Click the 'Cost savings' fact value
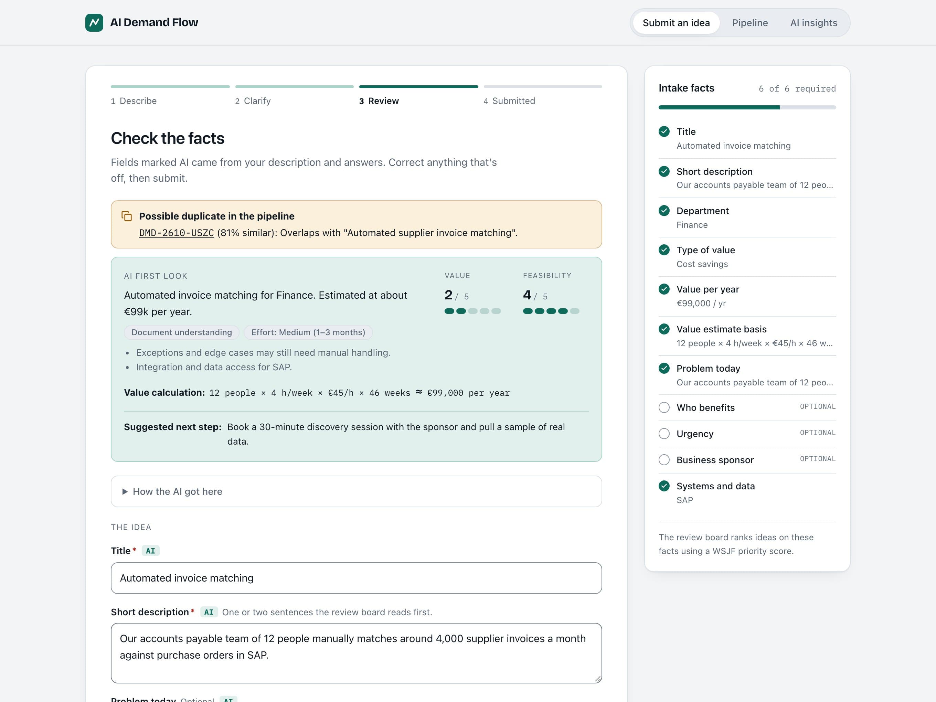 click(702, 264)
